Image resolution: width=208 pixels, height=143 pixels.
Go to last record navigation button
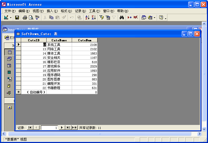68,128
